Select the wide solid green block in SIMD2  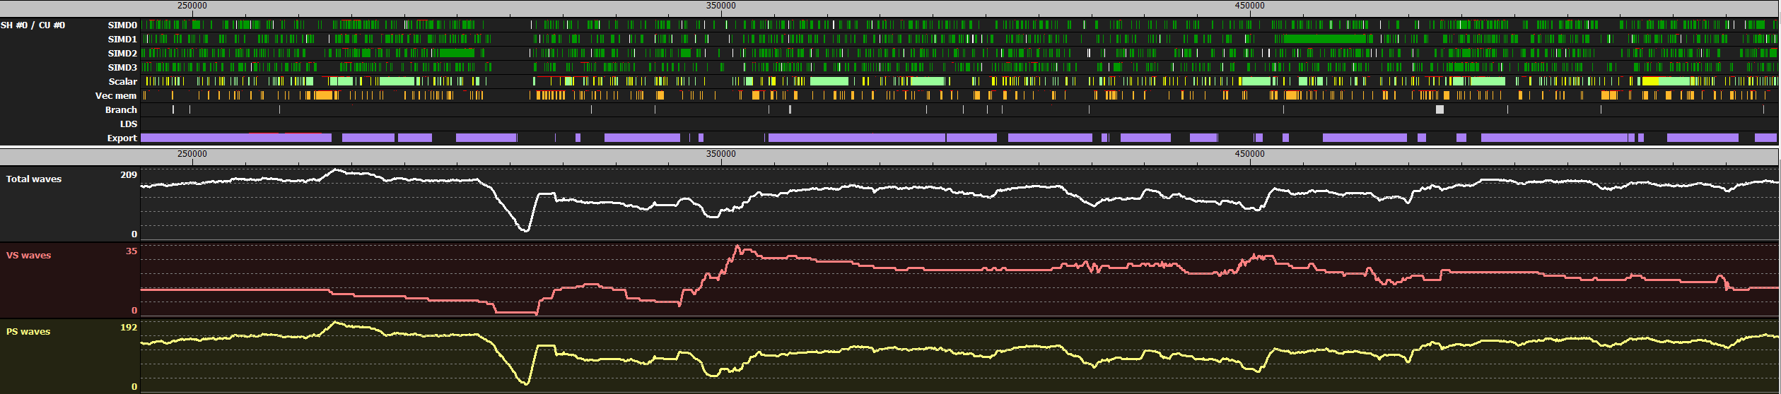coord(456,53)
